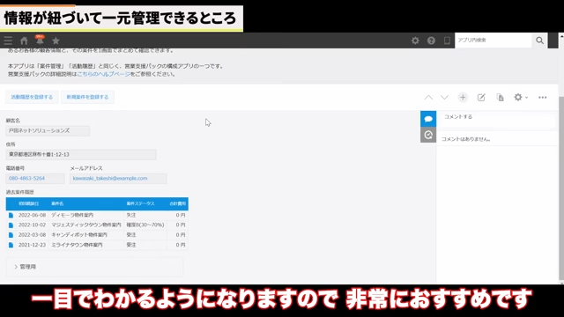Expand the 管理用 group
Viewport: 564px width, 317px height.
pos(25,267)
